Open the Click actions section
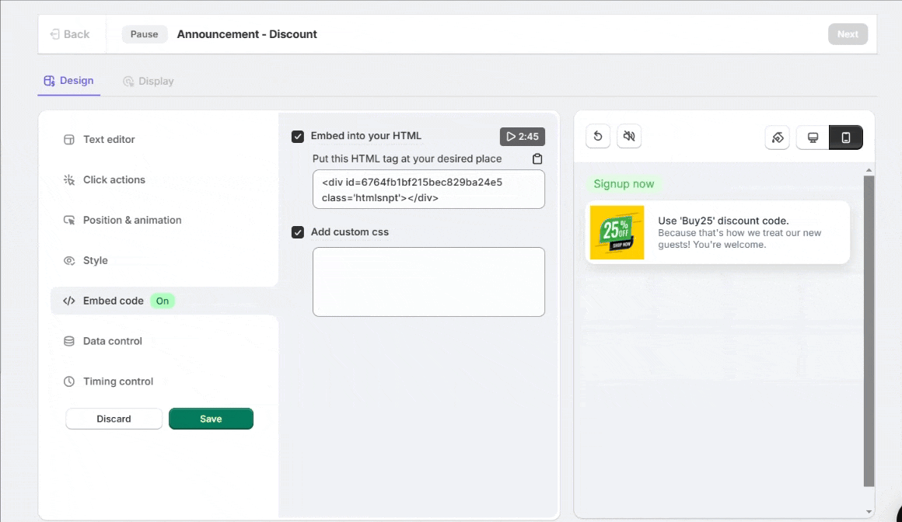 point(114,180)
